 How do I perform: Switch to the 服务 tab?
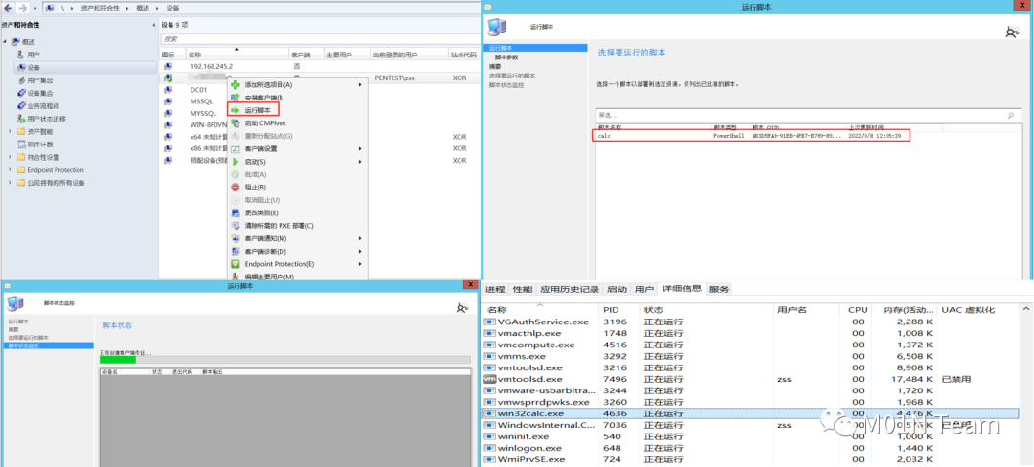pyautogui.click(x=719, y=289)
